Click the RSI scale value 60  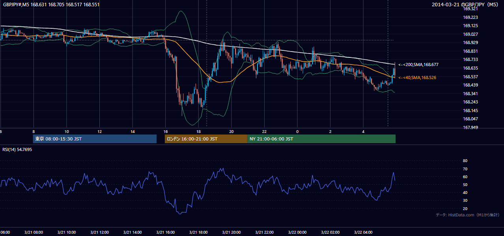[x=465, y=177]
